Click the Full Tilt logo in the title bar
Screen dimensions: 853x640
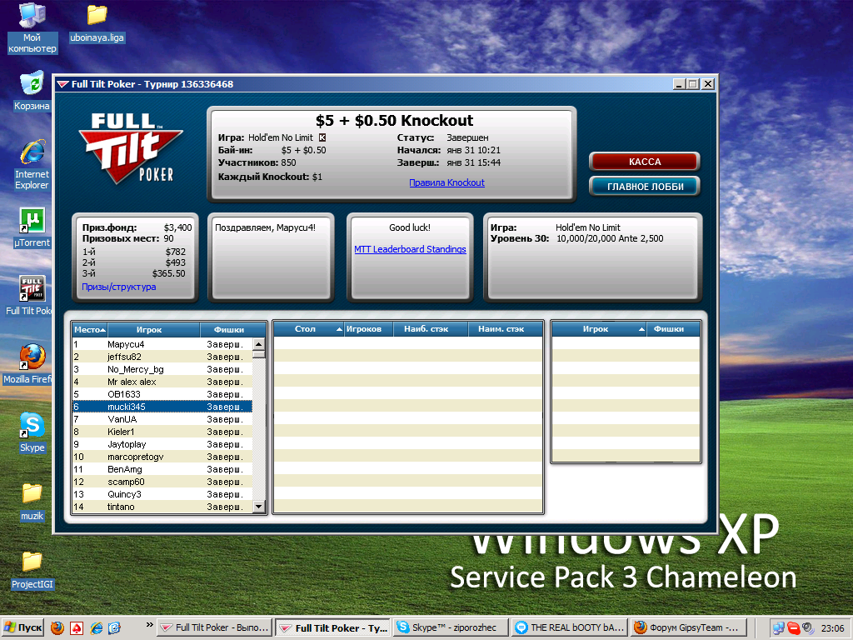[x=63, y=84]
